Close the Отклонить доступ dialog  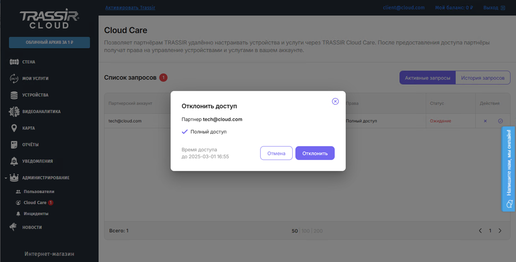[x=335, y=101]
